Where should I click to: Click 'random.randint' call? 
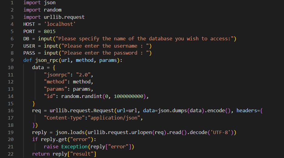[82, 96]
